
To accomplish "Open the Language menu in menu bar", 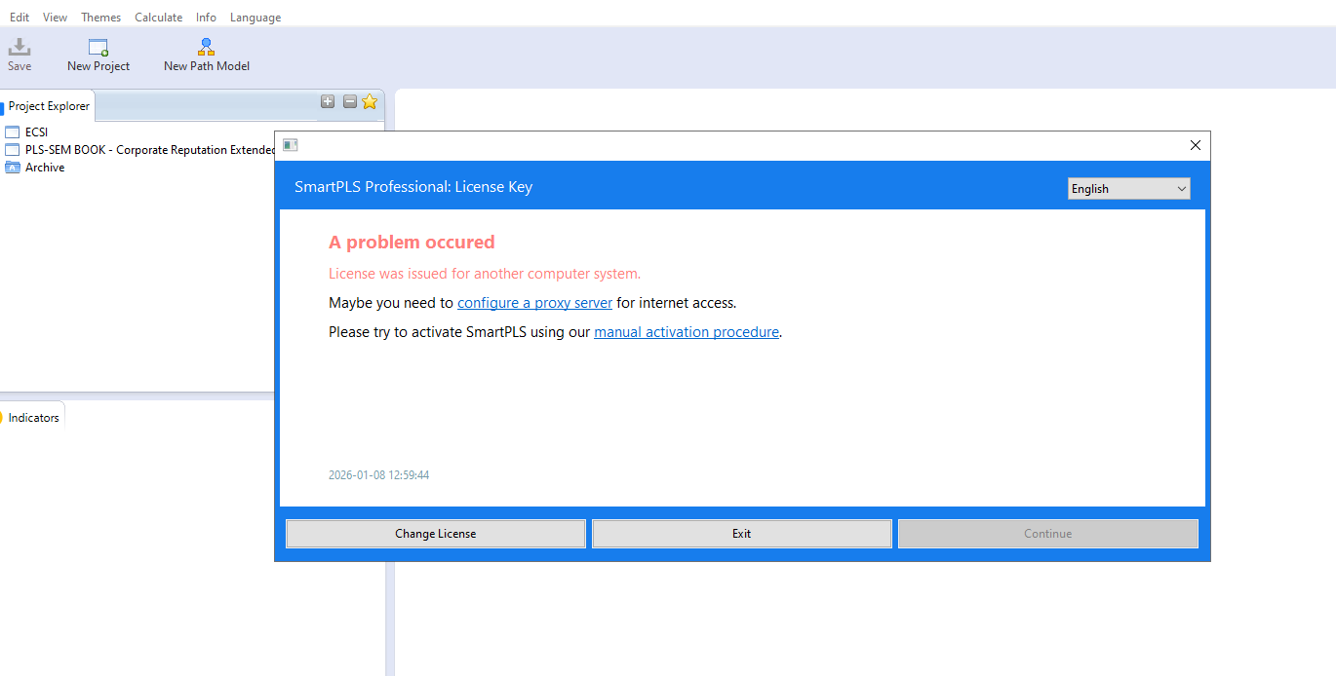I will (255, 18).
